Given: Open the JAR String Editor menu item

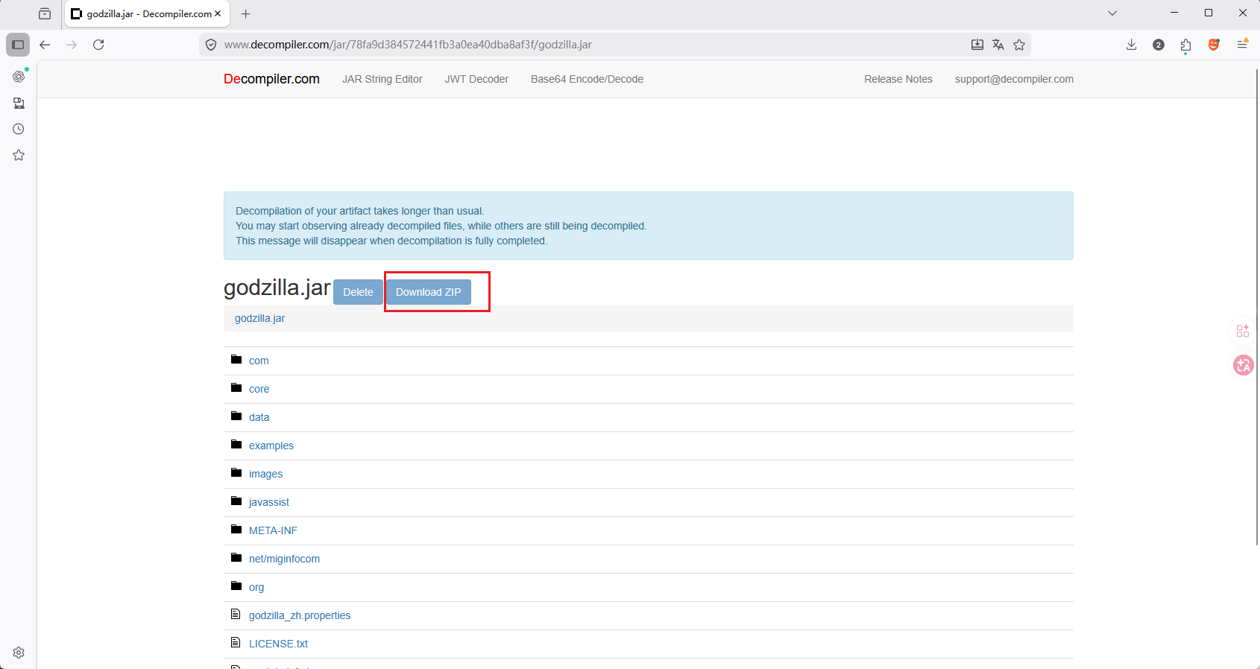Looking at the screenshot, I should click(x=382, y=79).
